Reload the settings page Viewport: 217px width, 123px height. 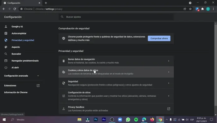(x=15, y=9)
